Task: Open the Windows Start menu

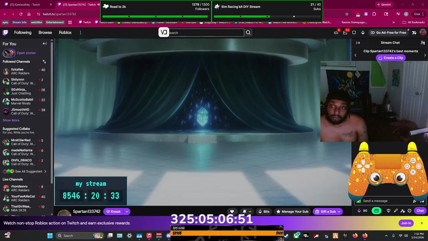Action: point(50,236)
